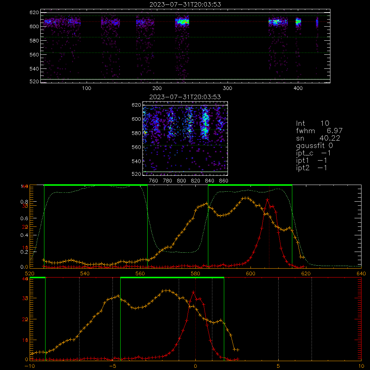The height and width of the screenshot is (370, 370).
Task: Click the orange curve peak near -2 in bottom plot
Action: pyautogui.click(x=167, y=290)
